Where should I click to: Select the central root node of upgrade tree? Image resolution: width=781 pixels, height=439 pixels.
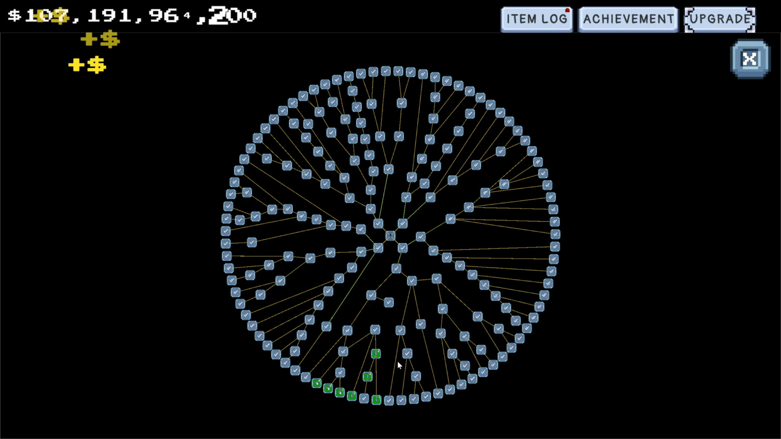[390, 235]
